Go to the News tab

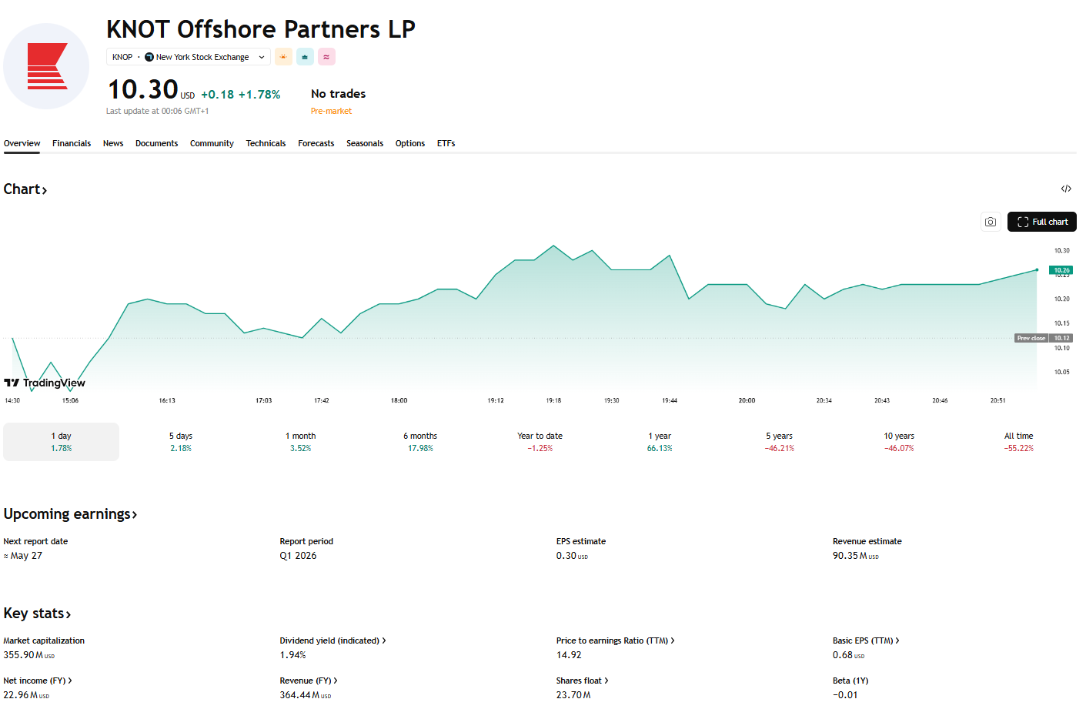click(x=113, y=143)
